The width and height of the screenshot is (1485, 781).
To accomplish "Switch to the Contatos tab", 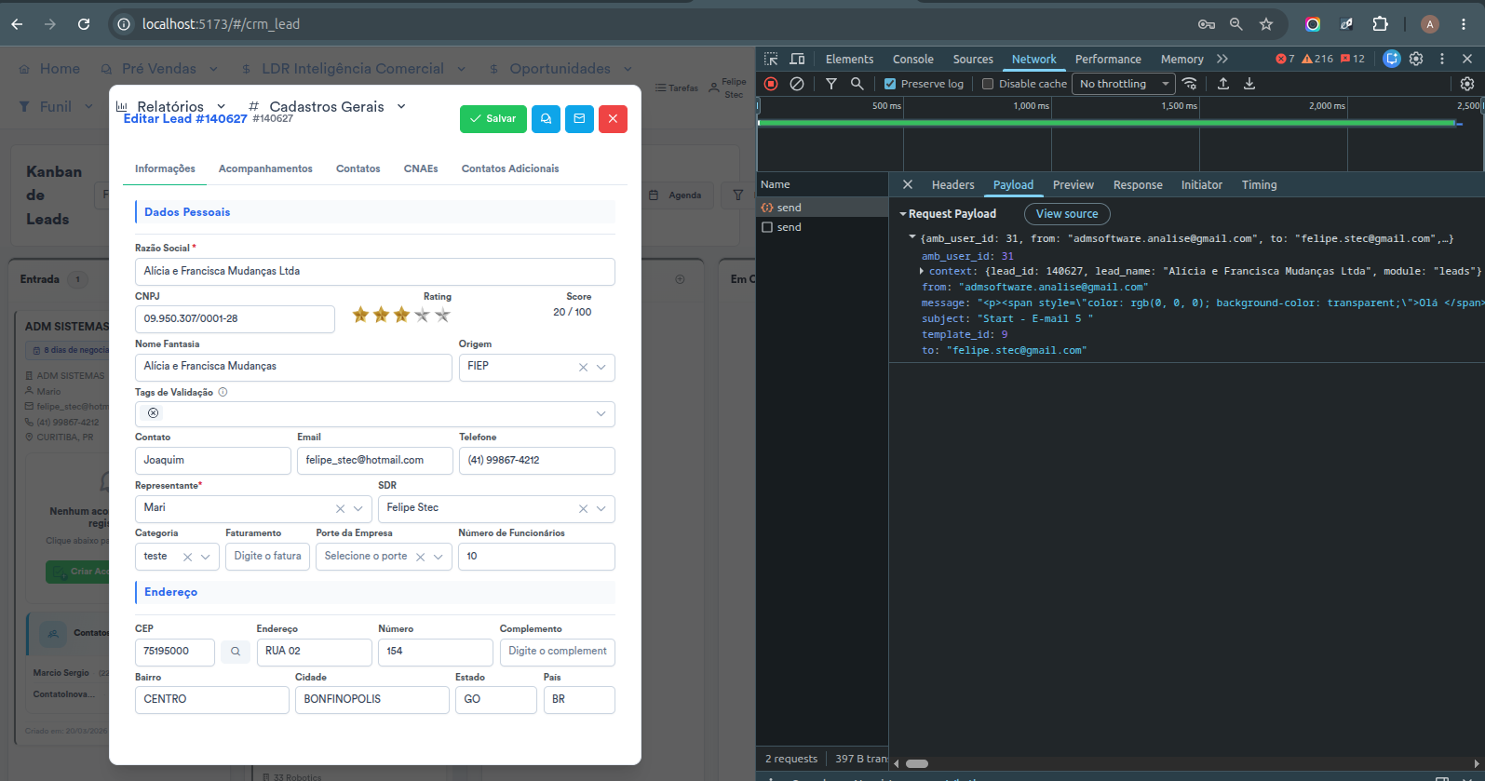I will [358, 168].
